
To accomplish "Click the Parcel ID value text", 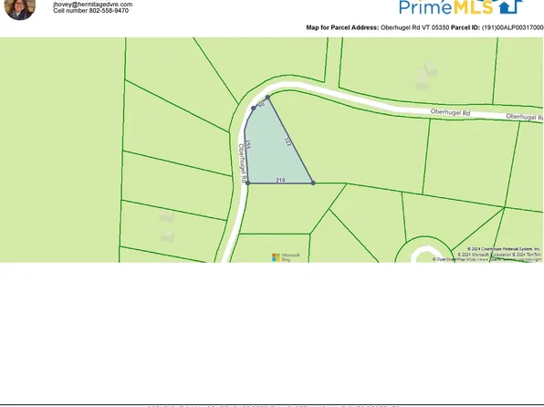I will [x=512, y=27].
